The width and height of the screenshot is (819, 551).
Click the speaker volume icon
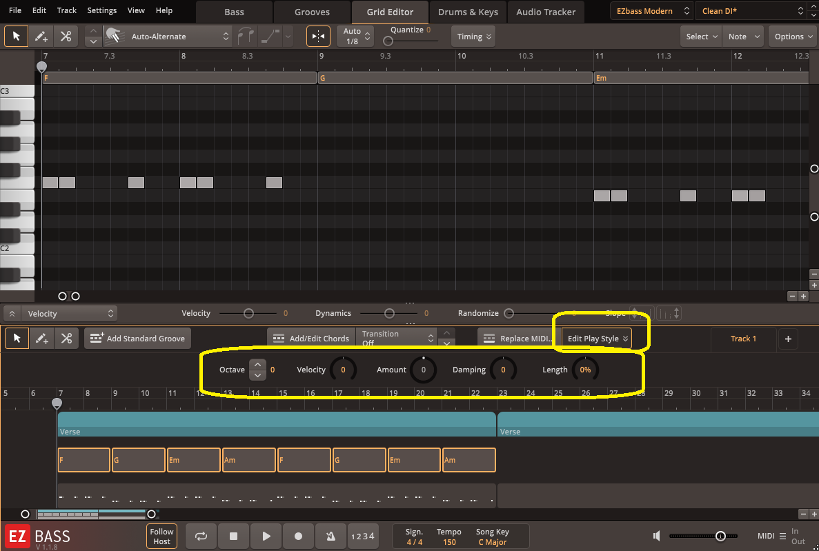click(657, 535)
